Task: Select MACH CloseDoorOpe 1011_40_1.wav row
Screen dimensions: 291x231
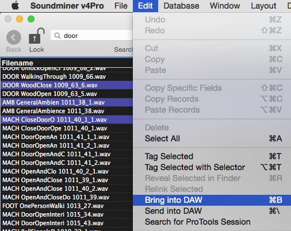Action: point(66,128)
